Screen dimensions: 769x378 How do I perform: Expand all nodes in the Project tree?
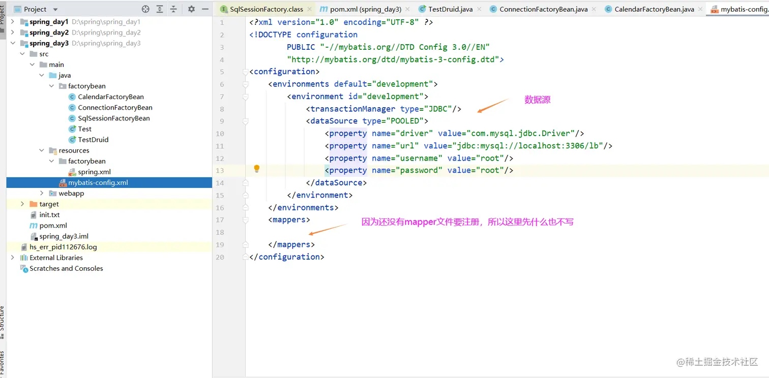tap(160, 9)
